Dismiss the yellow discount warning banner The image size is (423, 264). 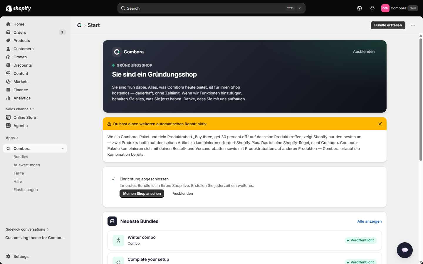coord(380,124)
